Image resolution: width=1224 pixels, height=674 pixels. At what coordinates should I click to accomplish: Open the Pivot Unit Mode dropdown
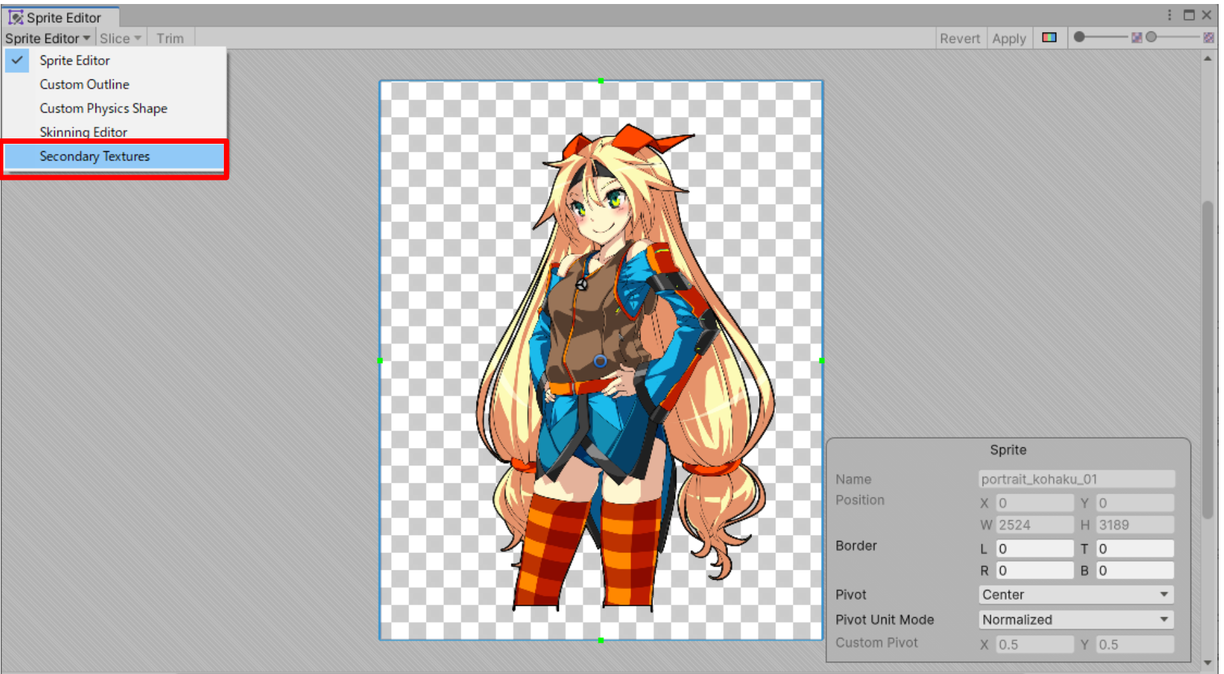point(1076,620)
